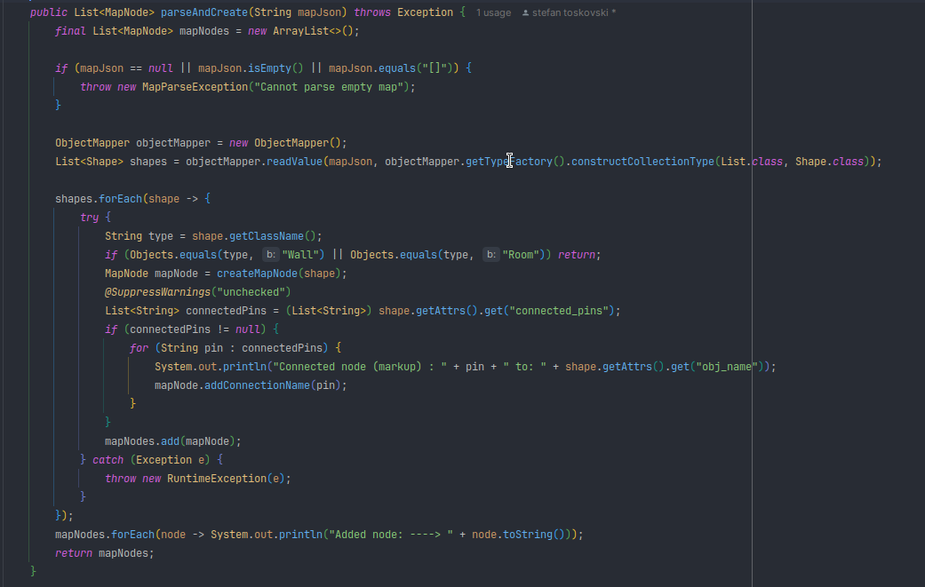Open the "1 usage" inlay hint

[493, 13]
